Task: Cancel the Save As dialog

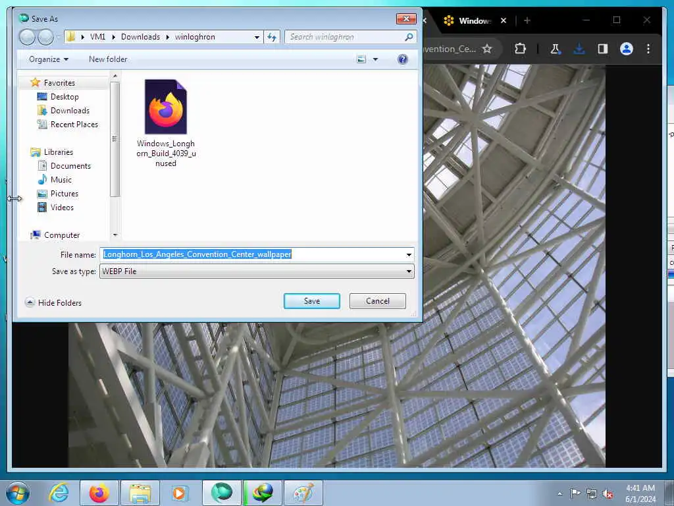Action: 377,300
